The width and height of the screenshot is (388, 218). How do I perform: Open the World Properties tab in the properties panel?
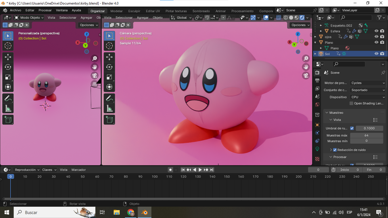click(317, 104)
